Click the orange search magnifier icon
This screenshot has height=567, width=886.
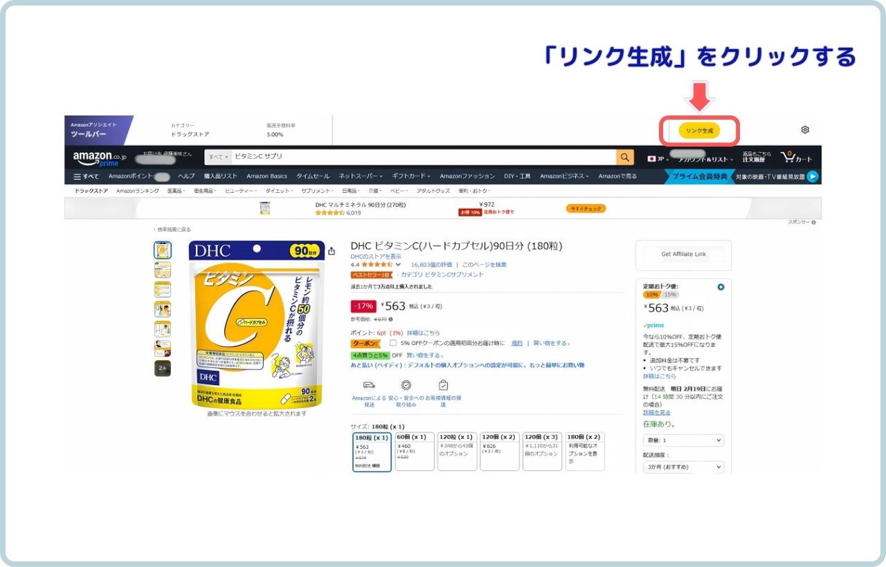[625, 157]
